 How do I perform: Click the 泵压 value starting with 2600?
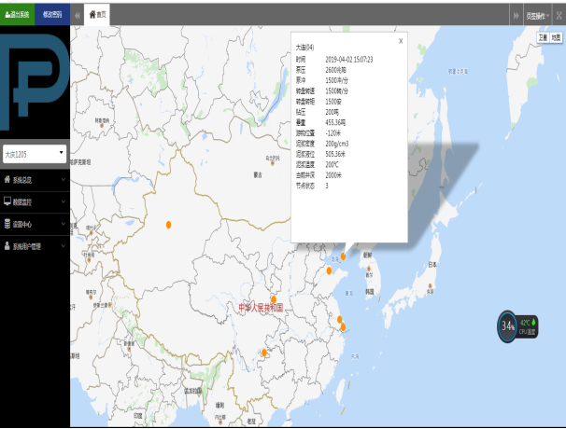335,70
